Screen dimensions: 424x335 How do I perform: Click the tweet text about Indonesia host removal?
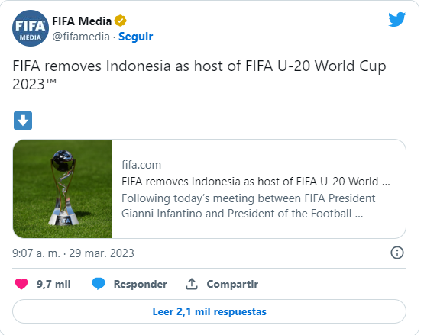click(x=199, y=75)
